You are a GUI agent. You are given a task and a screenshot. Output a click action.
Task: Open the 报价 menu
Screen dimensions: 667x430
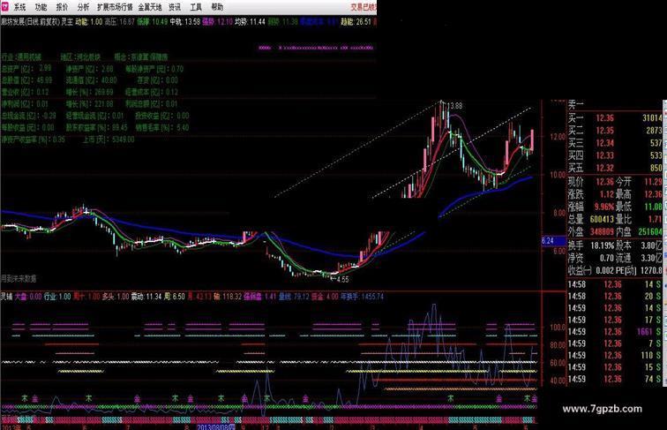62,7
